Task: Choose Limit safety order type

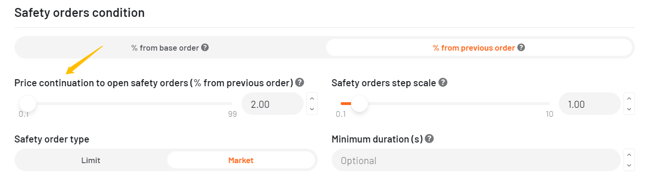Action: click(91, 160)
